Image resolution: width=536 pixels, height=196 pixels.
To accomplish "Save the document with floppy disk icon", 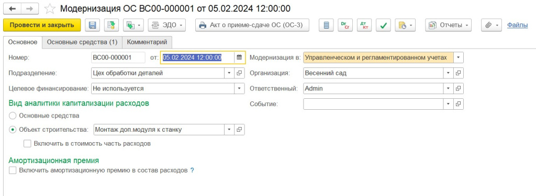I will click(92, 25).
